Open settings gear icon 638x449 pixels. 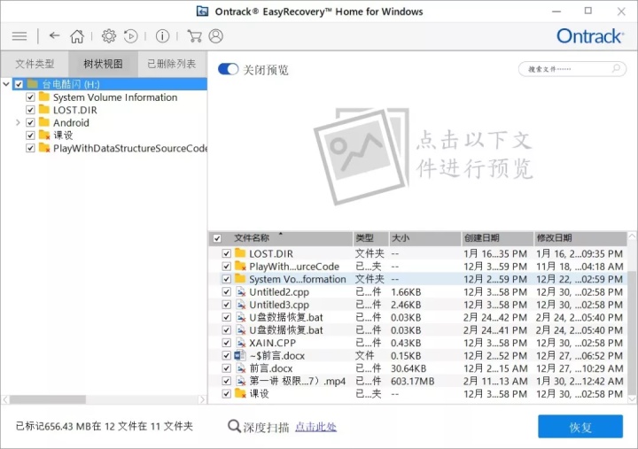[109, 36]
